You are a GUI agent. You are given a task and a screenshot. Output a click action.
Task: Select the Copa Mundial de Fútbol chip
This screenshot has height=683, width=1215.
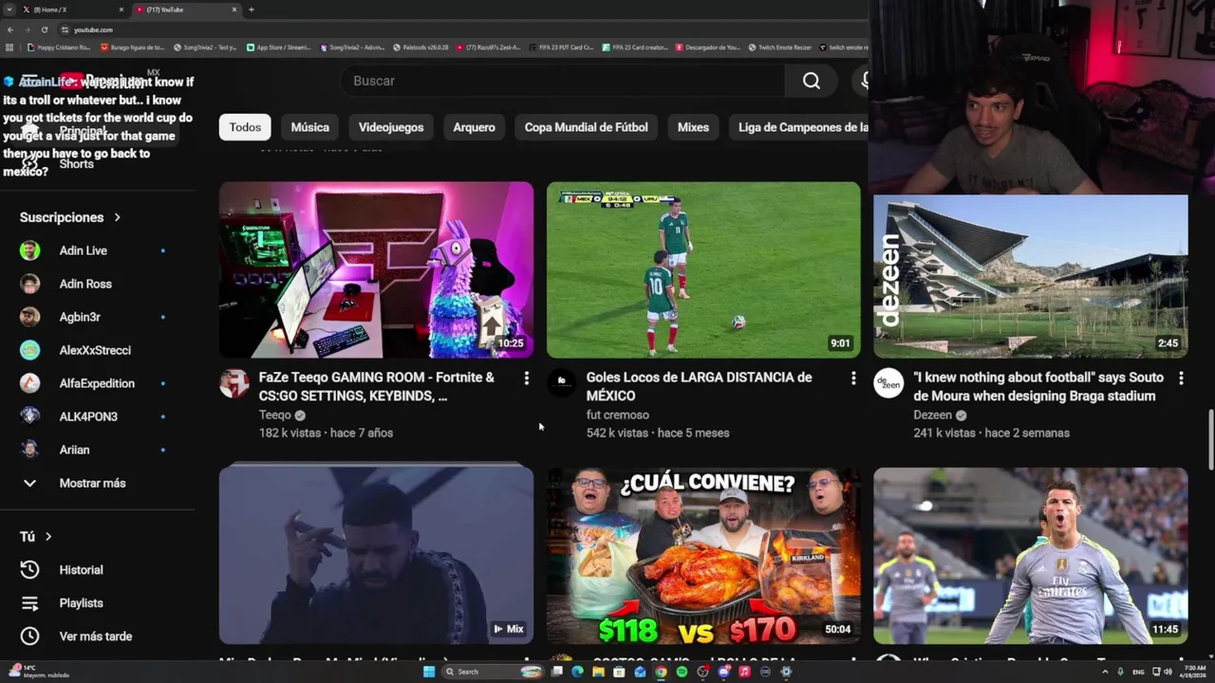click(x=586, y=127)
